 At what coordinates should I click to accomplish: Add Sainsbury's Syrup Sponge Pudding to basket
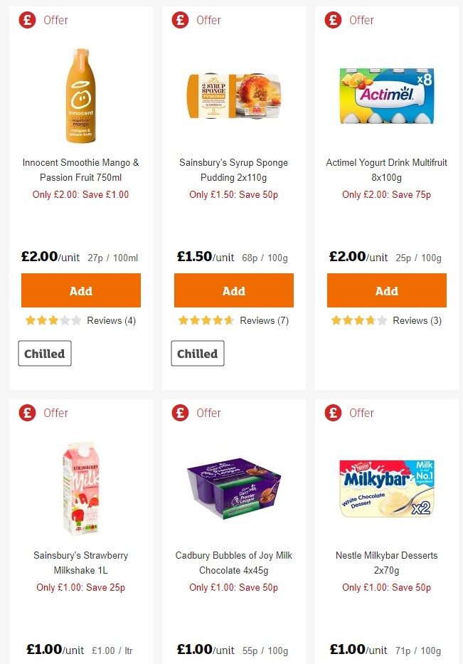click(x=233, y=290)
